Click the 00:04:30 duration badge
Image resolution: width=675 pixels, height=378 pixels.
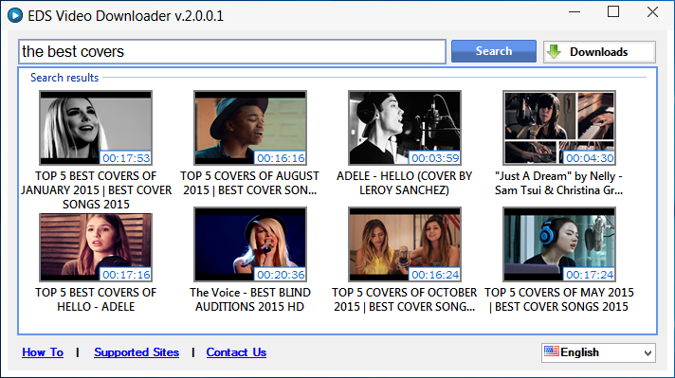(x=590, y=158)
